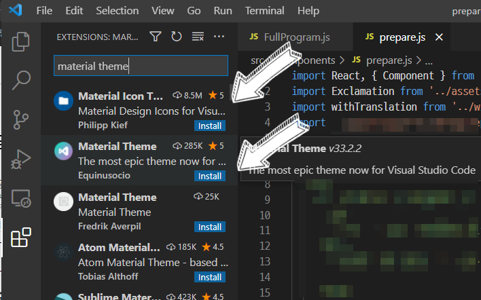Open the Source Control view

[20, 119]
